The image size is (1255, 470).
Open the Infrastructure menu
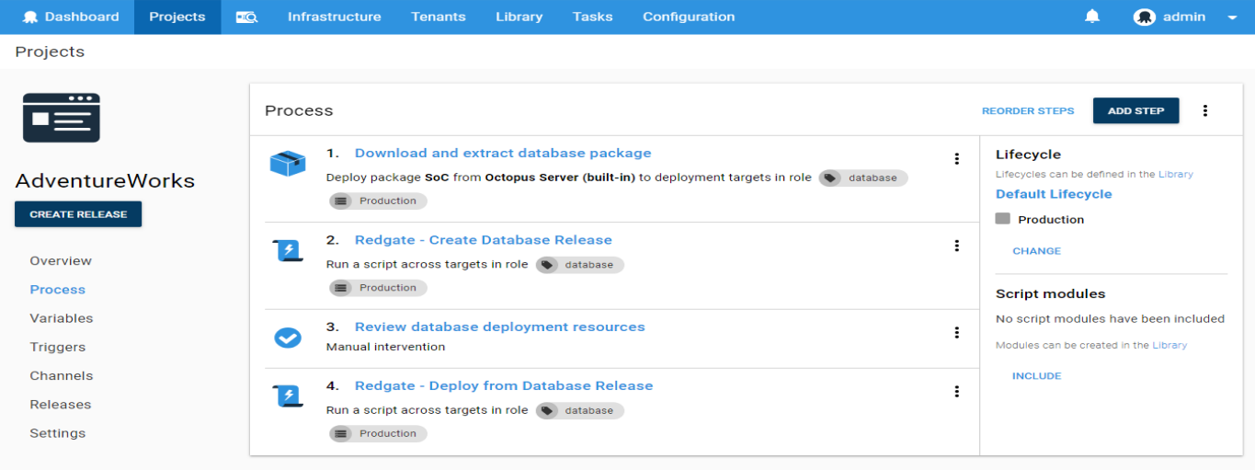pyautogui.click(x=334, y=17)
